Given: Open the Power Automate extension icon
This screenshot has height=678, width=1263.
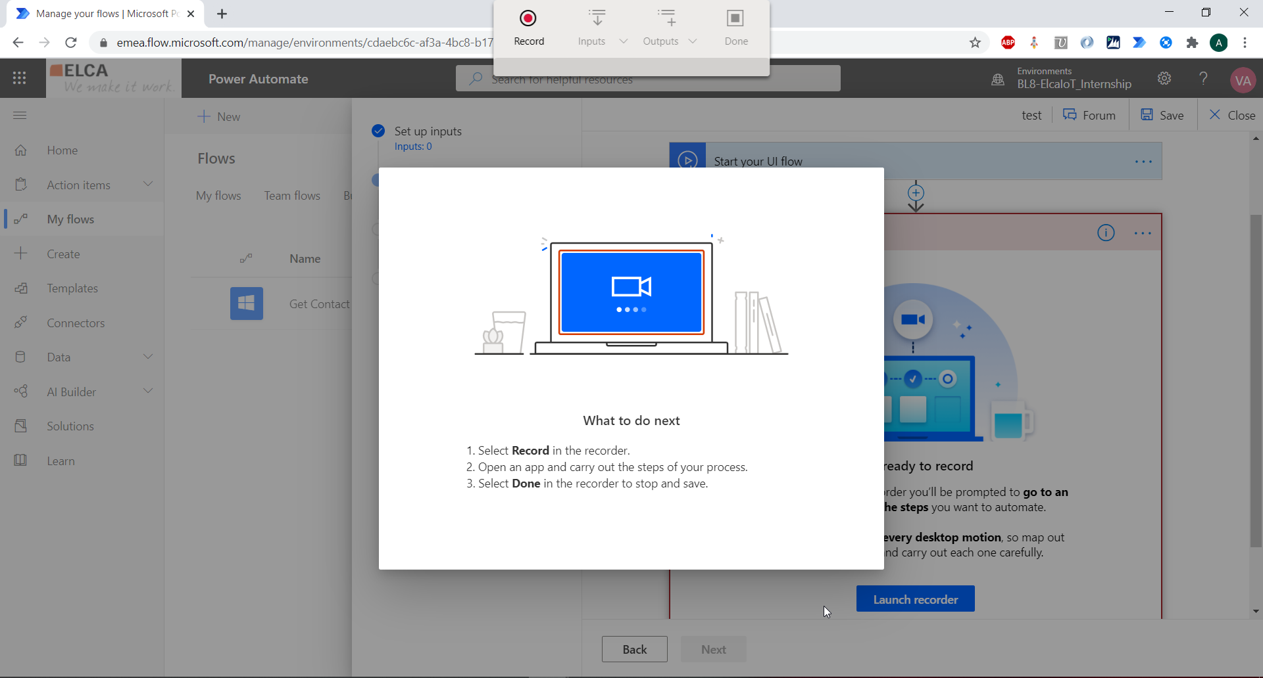Looking at the screenshot, I should coord(1139,43).
